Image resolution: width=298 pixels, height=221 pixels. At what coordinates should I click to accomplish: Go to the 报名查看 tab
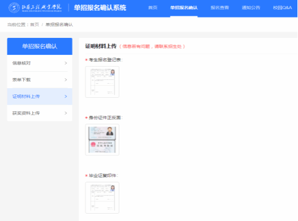click(220, 8)
